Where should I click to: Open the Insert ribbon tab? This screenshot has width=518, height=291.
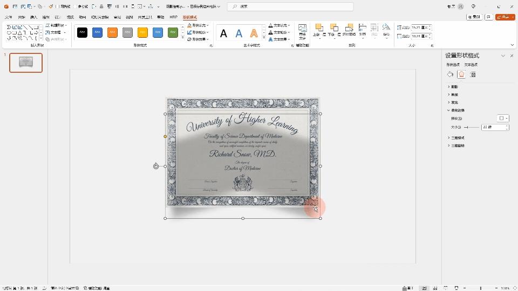tap(33, 17)
